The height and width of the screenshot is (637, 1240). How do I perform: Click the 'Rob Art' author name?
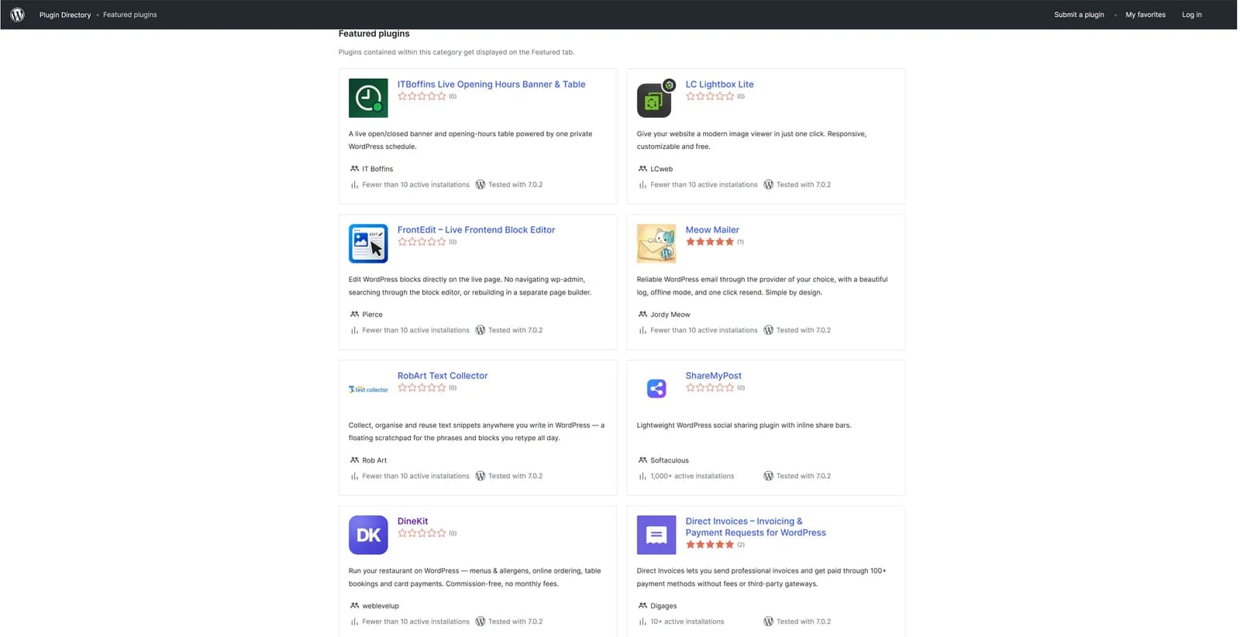click(x=374, y=460)
